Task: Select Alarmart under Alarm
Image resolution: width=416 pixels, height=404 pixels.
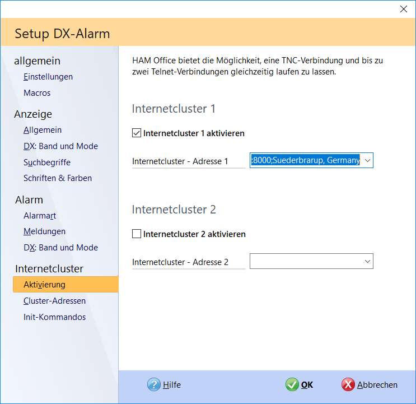Action: point(40,216)
